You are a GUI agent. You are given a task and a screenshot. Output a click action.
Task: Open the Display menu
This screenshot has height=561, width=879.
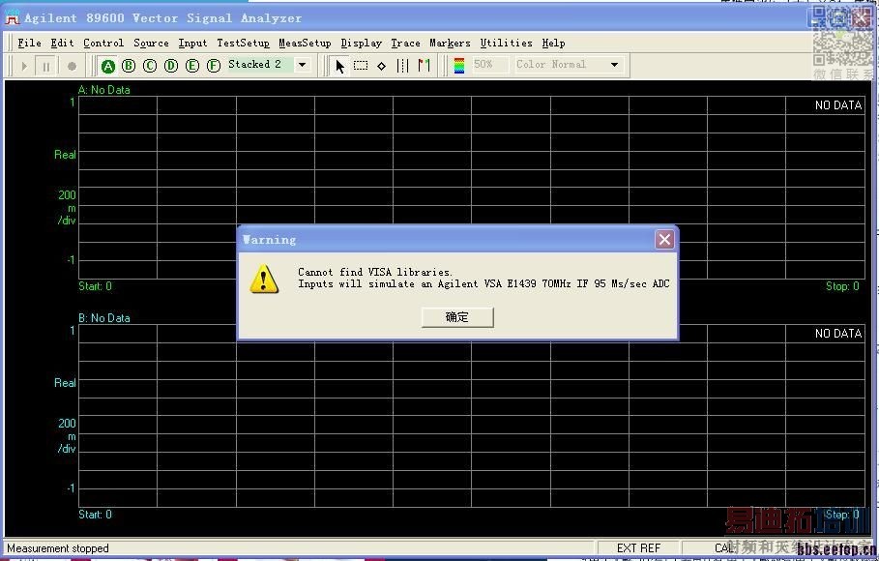pos(361,44)
